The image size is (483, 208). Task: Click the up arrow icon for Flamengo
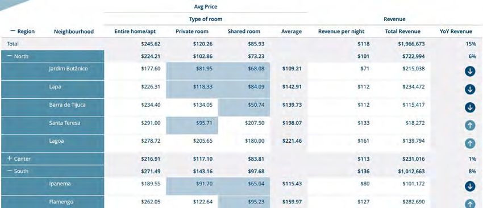pos(470,204)
